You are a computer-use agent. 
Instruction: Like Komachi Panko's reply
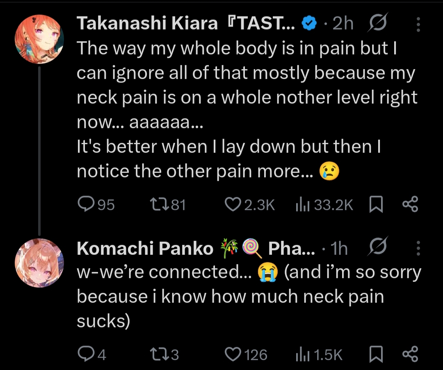[233, 354]
